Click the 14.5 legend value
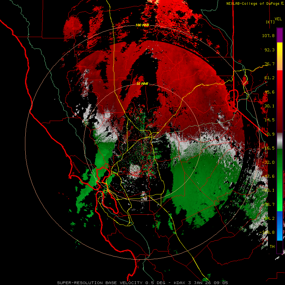285x285 pixels. tap(269, 120)
